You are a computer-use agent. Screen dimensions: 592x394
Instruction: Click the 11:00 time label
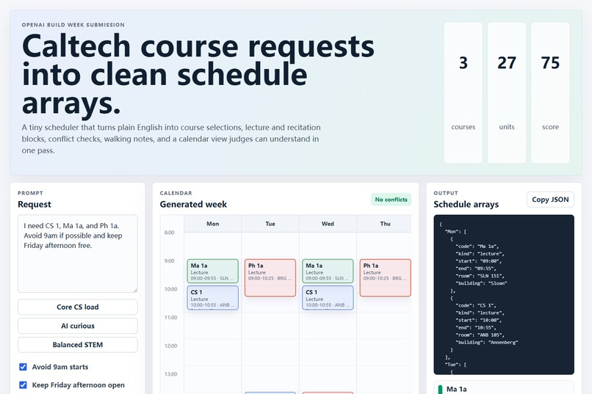click(x=170, y=318)
